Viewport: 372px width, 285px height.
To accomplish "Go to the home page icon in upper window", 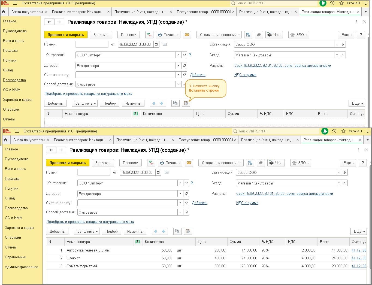I will 4,12.
